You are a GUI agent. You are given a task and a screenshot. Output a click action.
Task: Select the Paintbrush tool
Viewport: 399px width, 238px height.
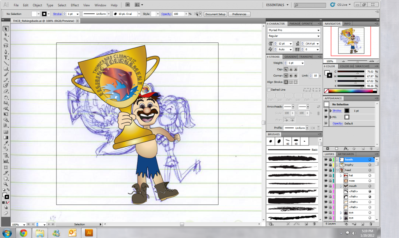pos(5,75)
